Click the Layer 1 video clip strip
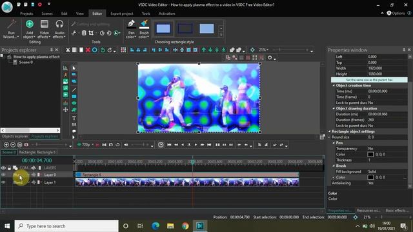413x232 pixels. tap(187, 182)
